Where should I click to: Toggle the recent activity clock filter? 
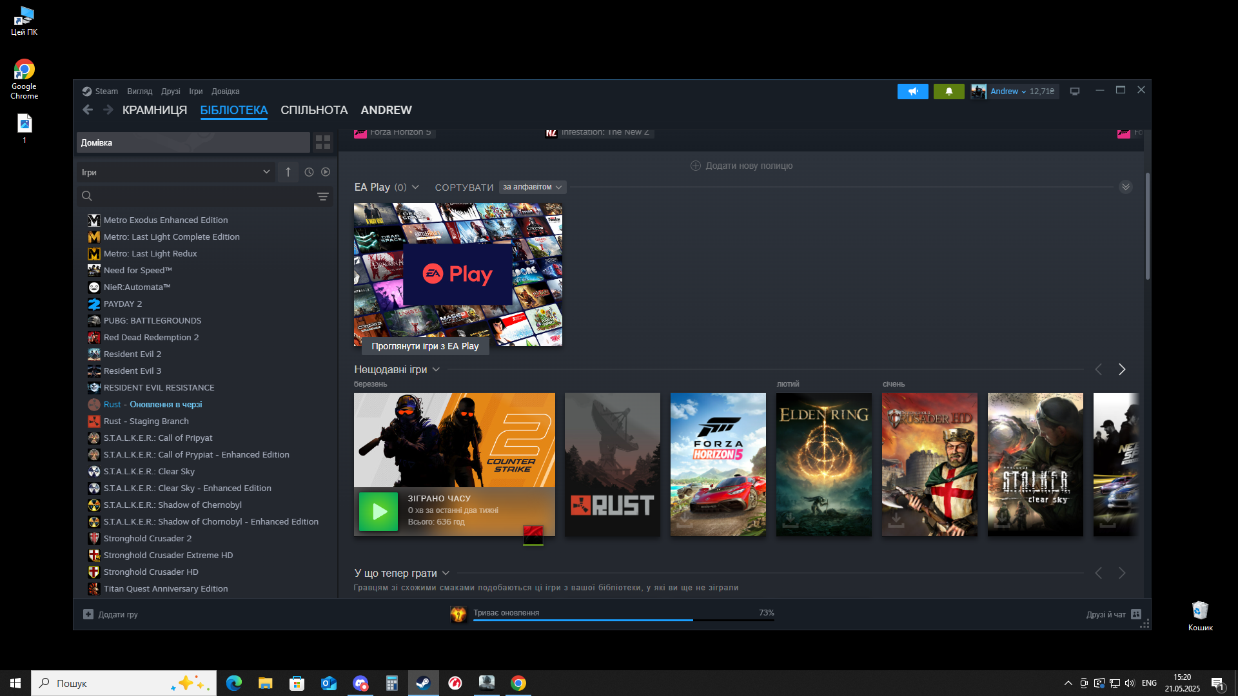[x=309, y=172]
